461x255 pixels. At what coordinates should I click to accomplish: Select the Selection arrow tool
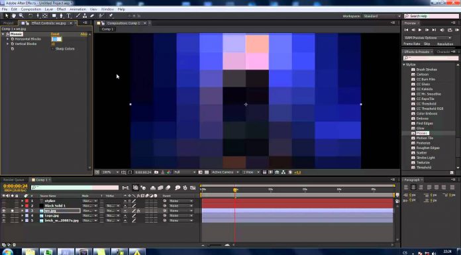[x=7, y=16]
